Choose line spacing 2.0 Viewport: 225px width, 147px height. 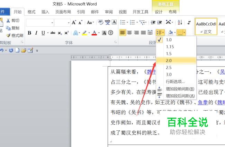click(x=176, y=60)
